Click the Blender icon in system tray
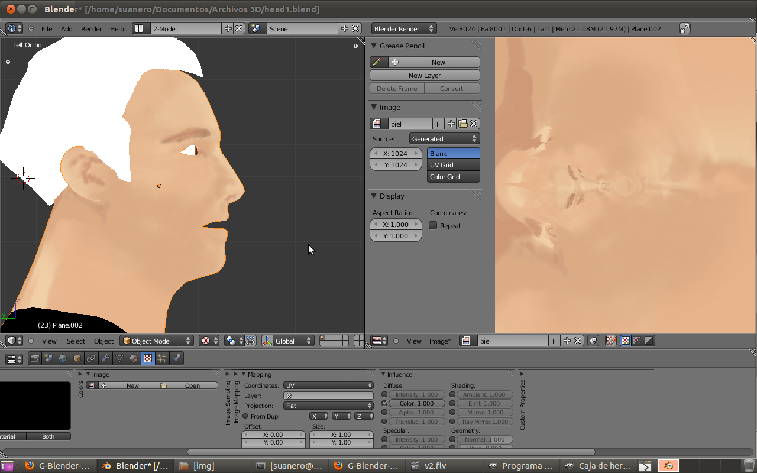Screen dimensions: 757x473 click(x=669, y=466)
